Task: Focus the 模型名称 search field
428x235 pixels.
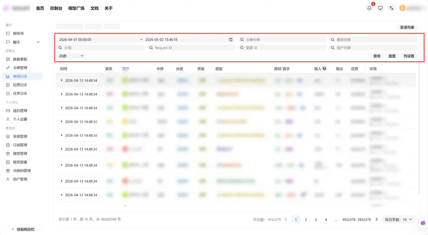Action: (373, 40)
